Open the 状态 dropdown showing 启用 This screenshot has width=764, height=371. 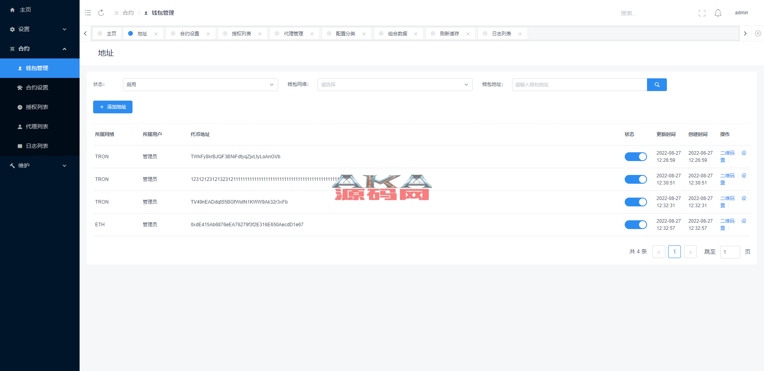click(200, 85)
